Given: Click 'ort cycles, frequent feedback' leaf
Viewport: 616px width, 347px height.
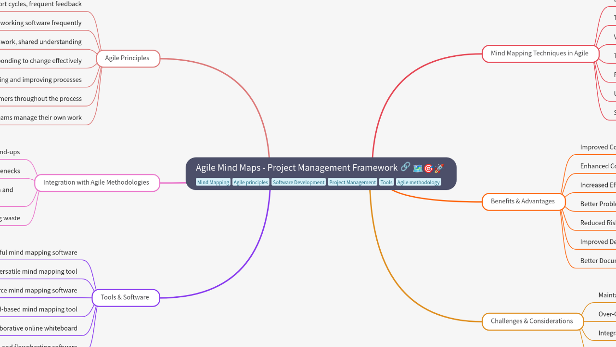Looking at the screenshot, I should pos(41,4).
